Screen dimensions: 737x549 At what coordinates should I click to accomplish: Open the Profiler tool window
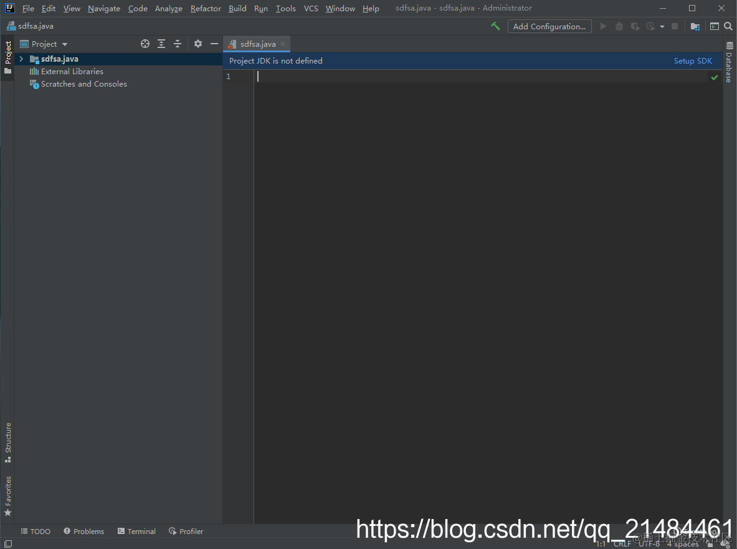pyautogui.click(x=186, y=531)
